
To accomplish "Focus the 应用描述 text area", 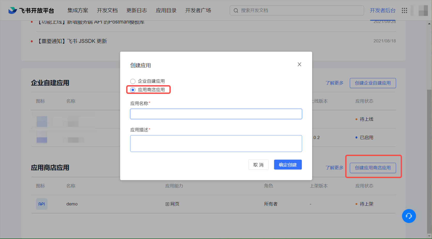I will 216,143.
